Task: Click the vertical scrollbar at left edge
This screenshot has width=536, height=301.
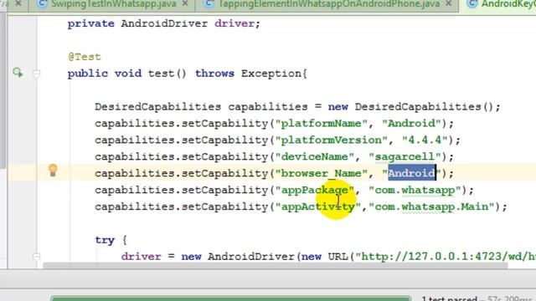Action: point(3,90)
